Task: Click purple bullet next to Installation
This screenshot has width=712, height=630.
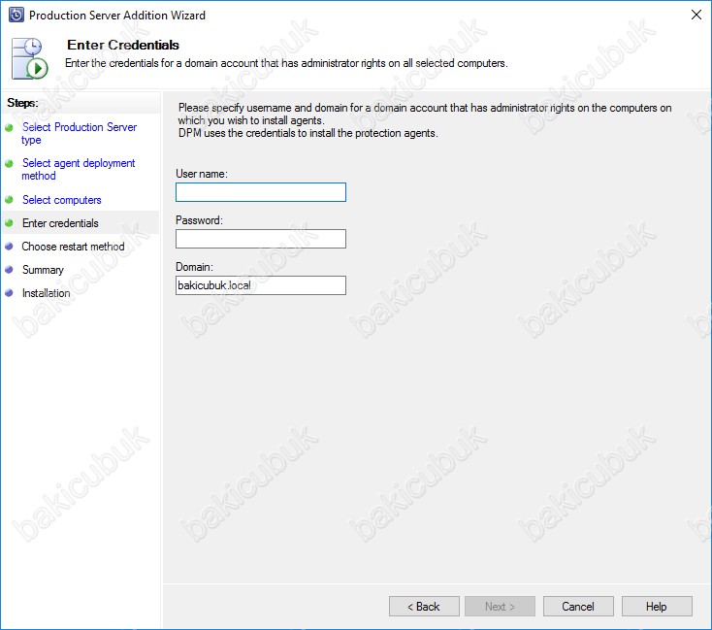Action: pyautogui.click(x=9, y=293)
